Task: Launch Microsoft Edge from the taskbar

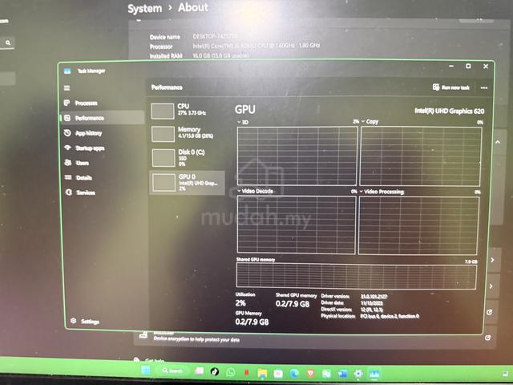Action: [294, 373]
